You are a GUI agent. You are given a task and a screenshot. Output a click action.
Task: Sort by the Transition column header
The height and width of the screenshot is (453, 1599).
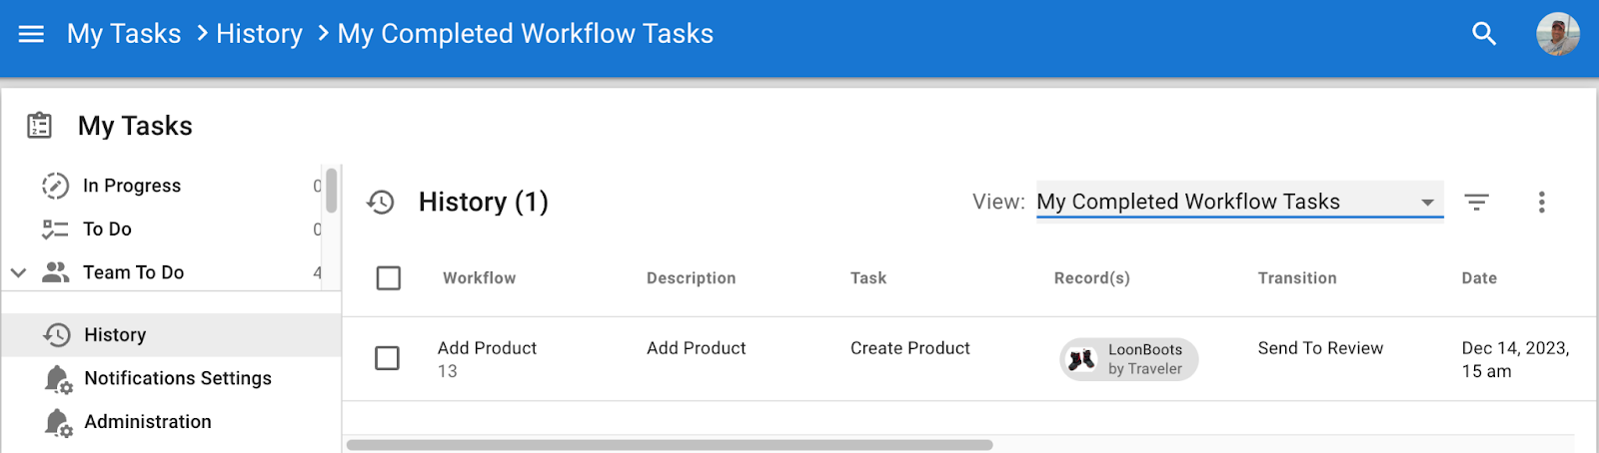(1297, 278)
